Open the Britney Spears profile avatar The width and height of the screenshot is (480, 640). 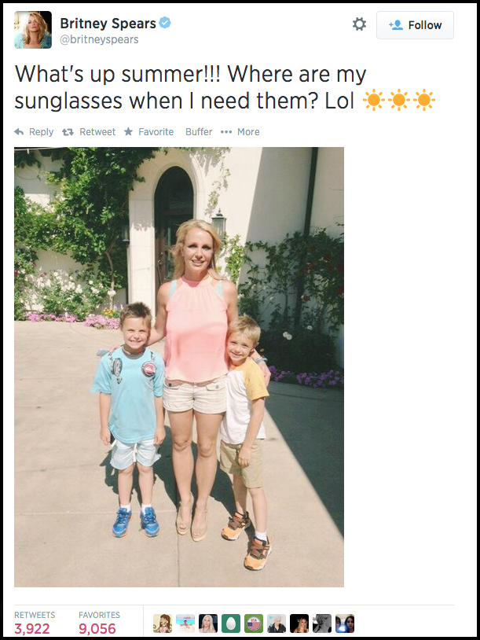tap(33, 30)
